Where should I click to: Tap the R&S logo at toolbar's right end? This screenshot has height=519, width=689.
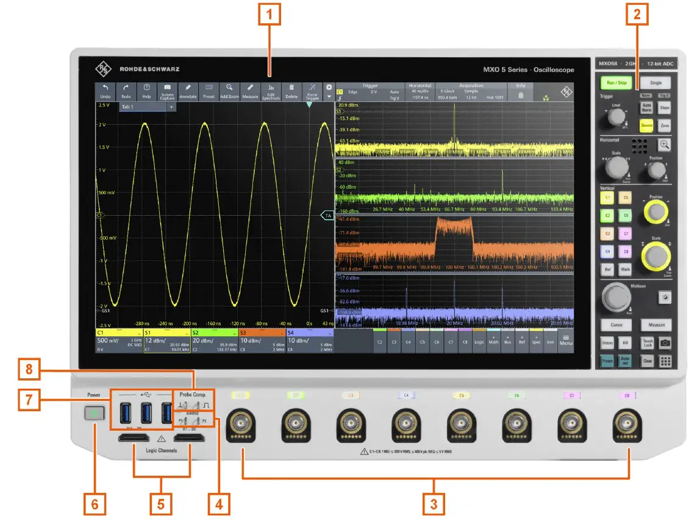pos(566,92)
